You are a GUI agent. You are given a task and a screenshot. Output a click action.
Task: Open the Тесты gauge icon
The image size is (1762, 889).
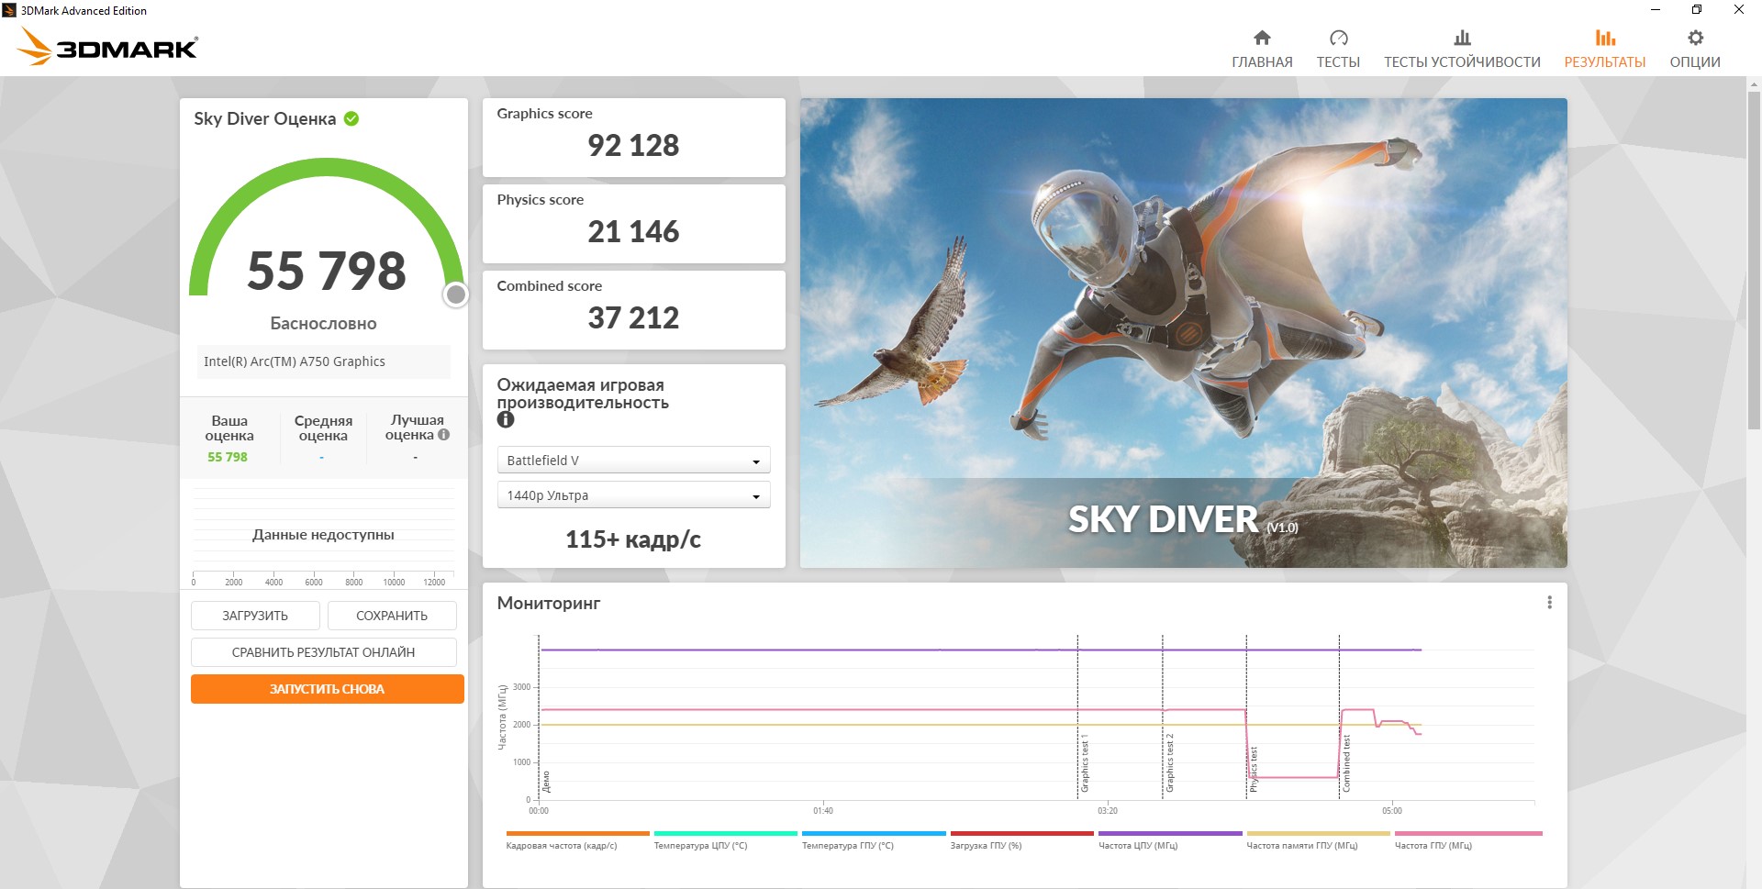1338,38
